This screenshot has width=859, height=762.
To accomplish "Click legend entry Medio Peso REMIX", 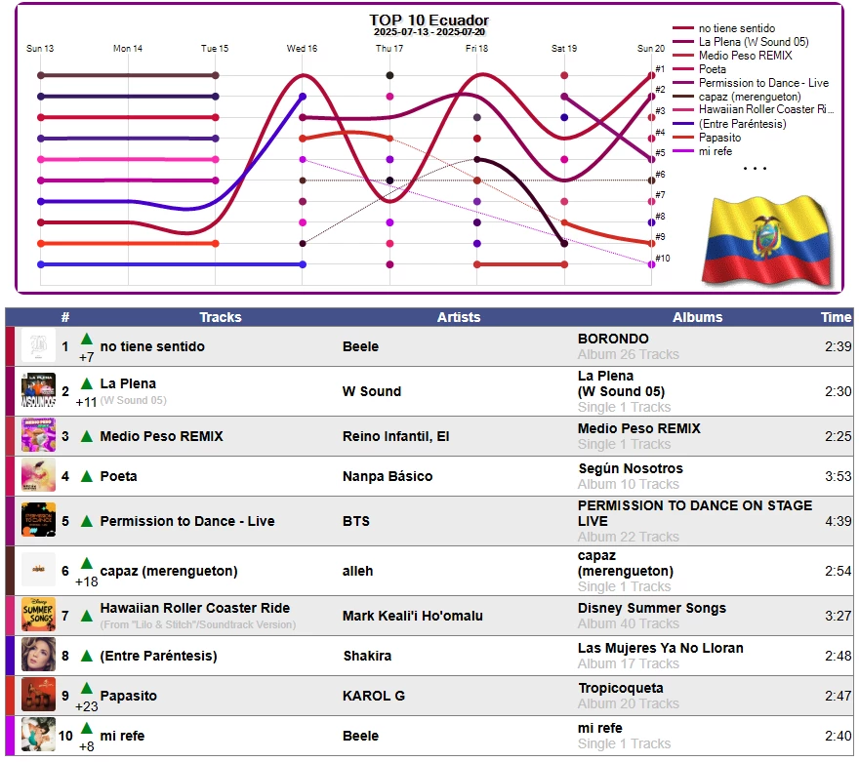I will [745, 56].
